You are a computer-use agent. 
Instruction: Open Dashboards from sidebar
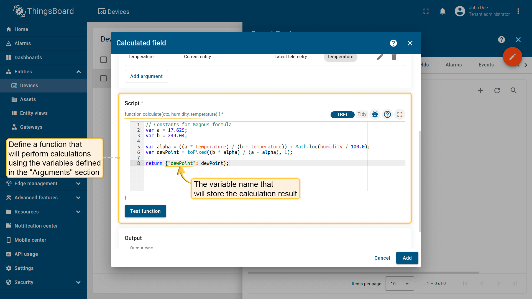click(28, 58)
